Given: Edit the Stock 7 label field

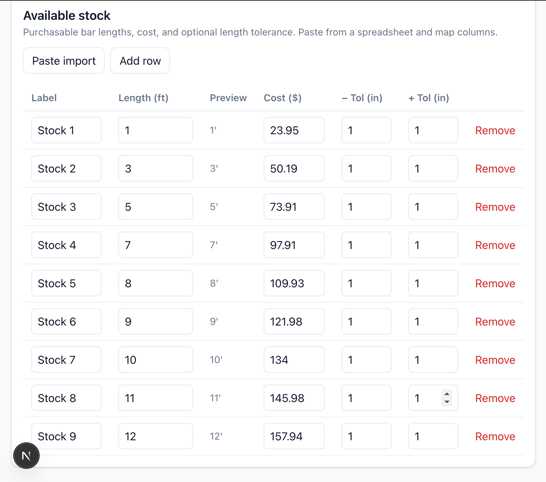Looking at the screenshot, I should click(x=66, y=360).
